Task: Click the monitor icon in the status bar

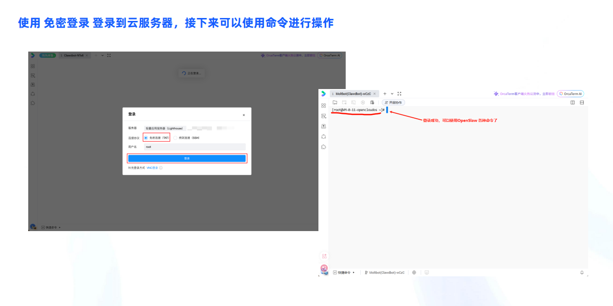Action: [427, 272]
